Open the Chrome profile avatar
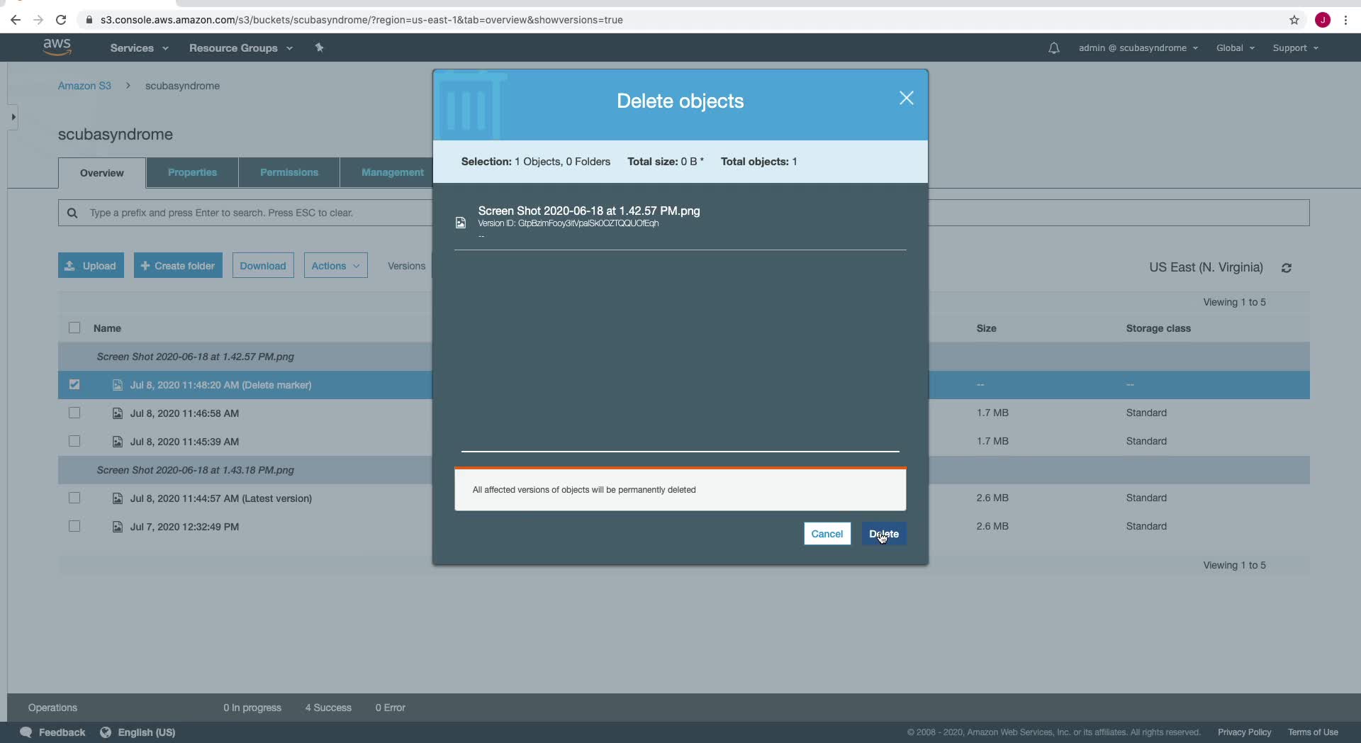The width and height of the screenshot is (1361, 743). coord(1323,20)
